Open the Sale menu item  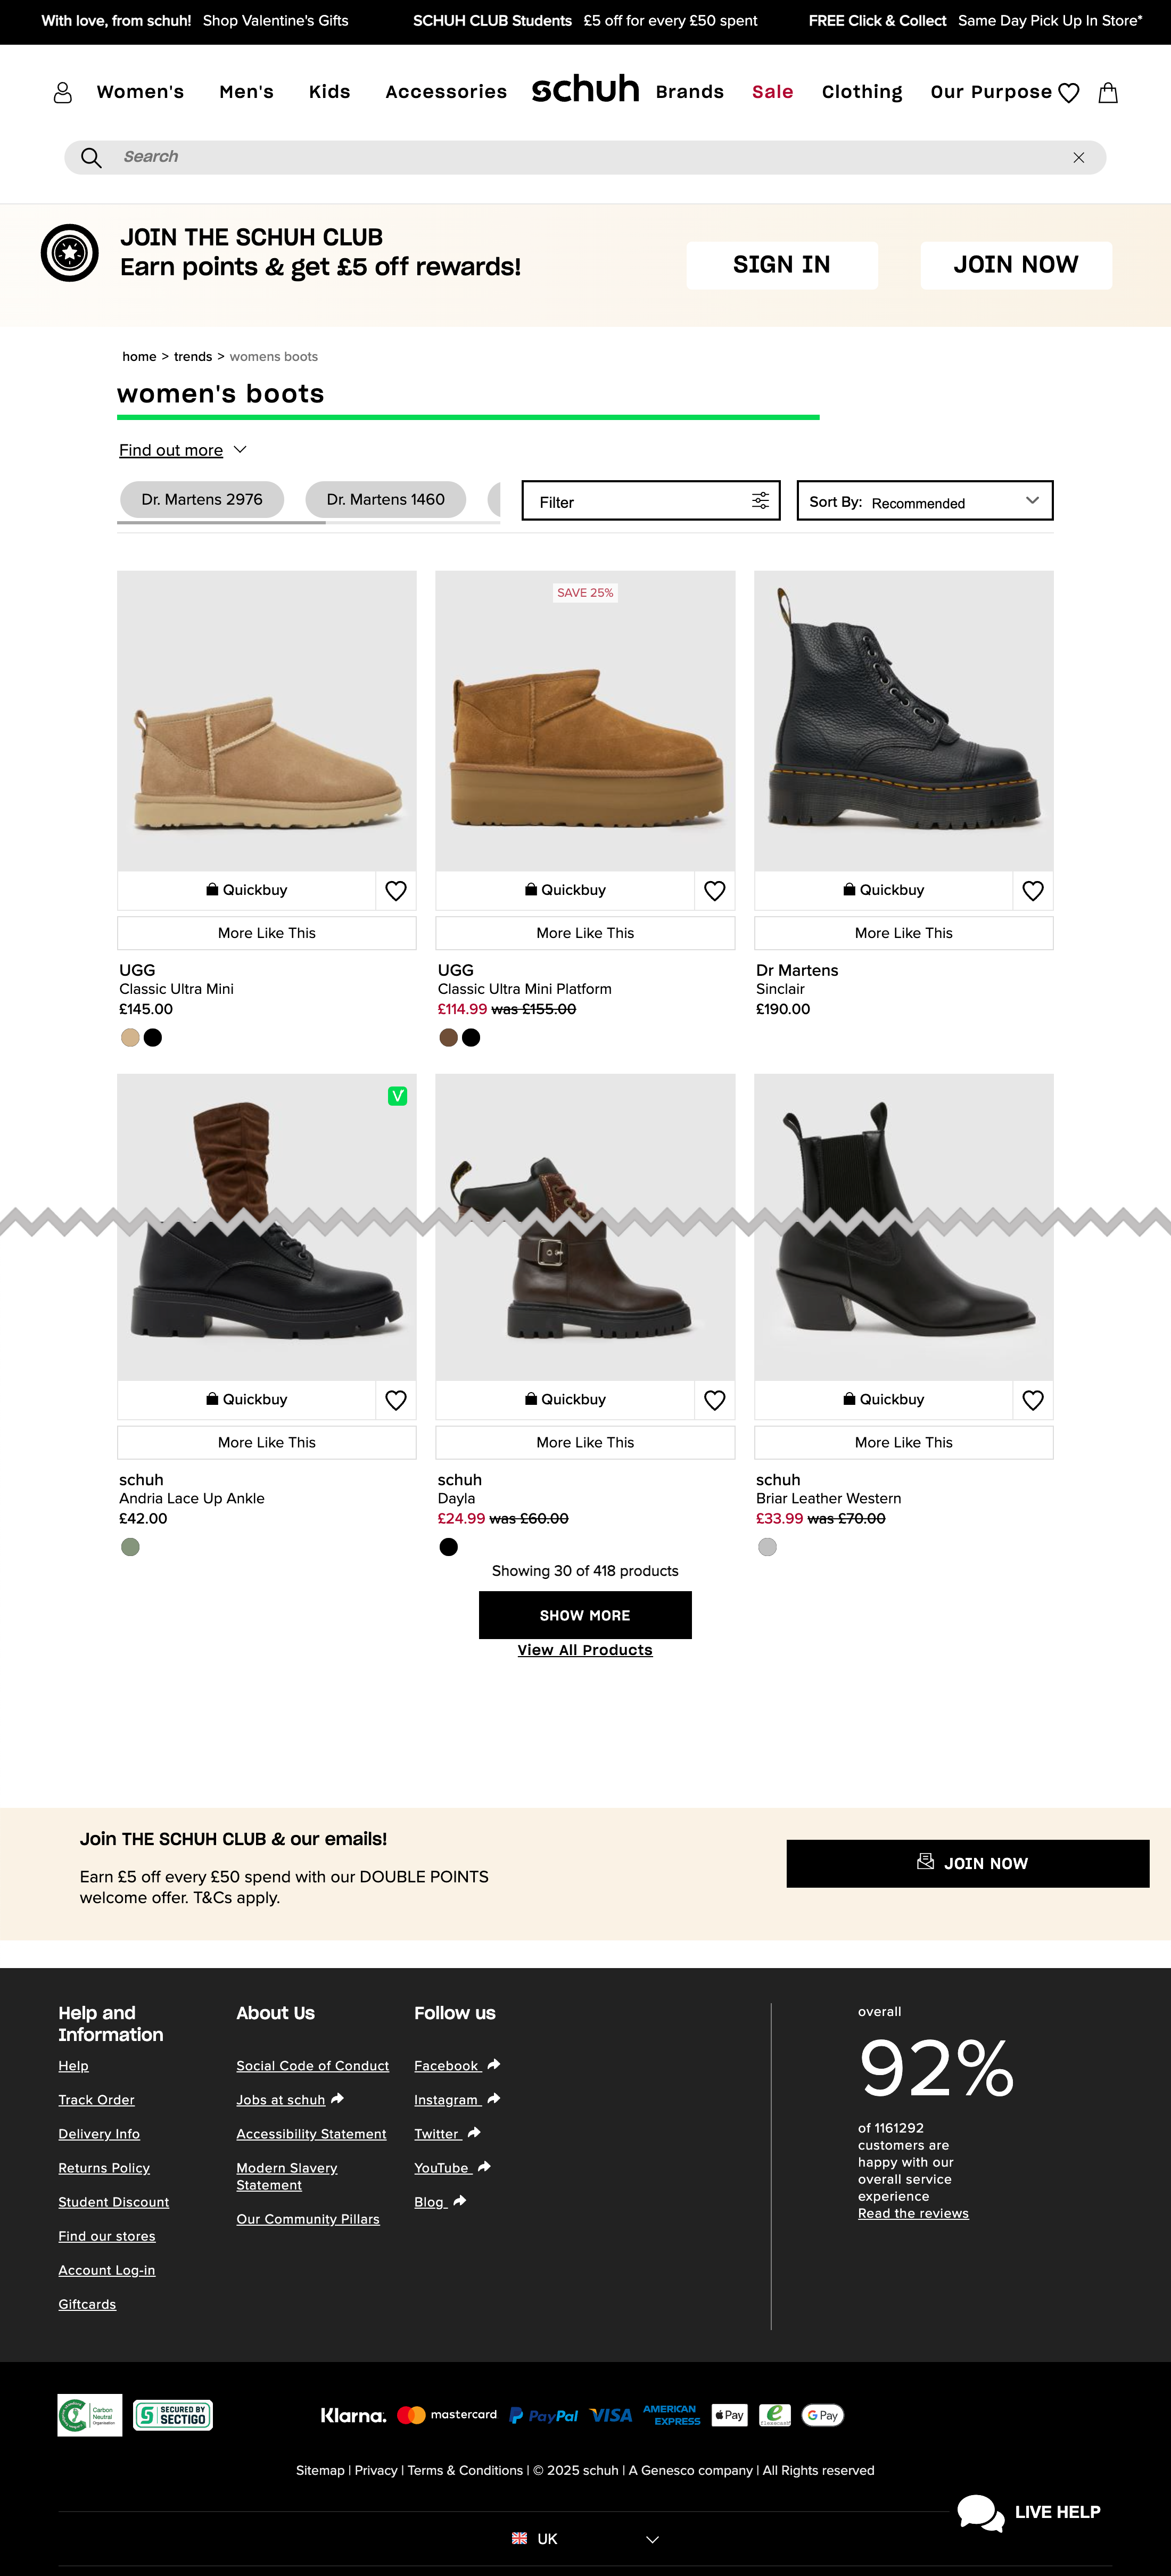pyautogui.click(x=772, y=92)
